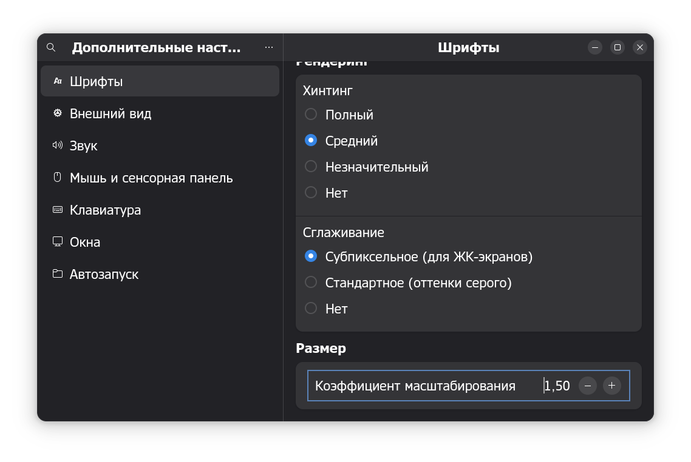The height and width of the screenshot is (462, 691).
Task: Open the search in the sidebar header
Action: pyautogui.click(x=51, y=47)
